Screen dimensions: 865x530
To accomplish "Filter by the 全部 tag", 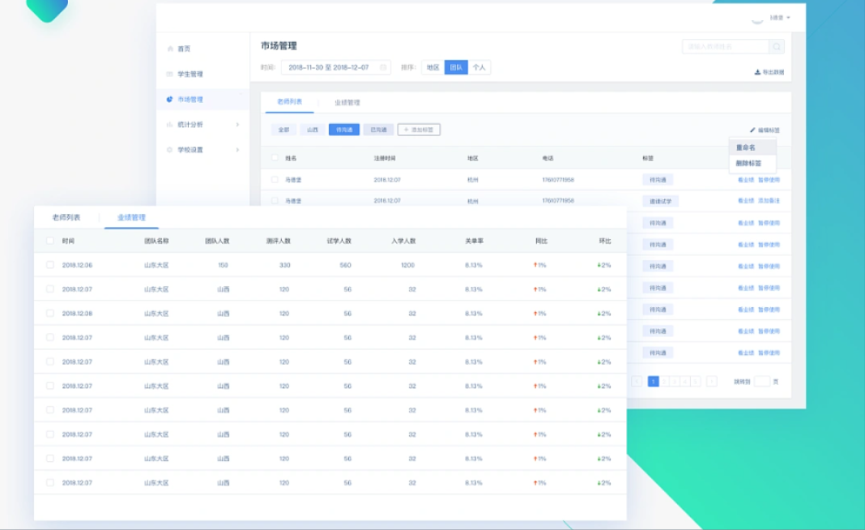I will click(x=283, y=130).
